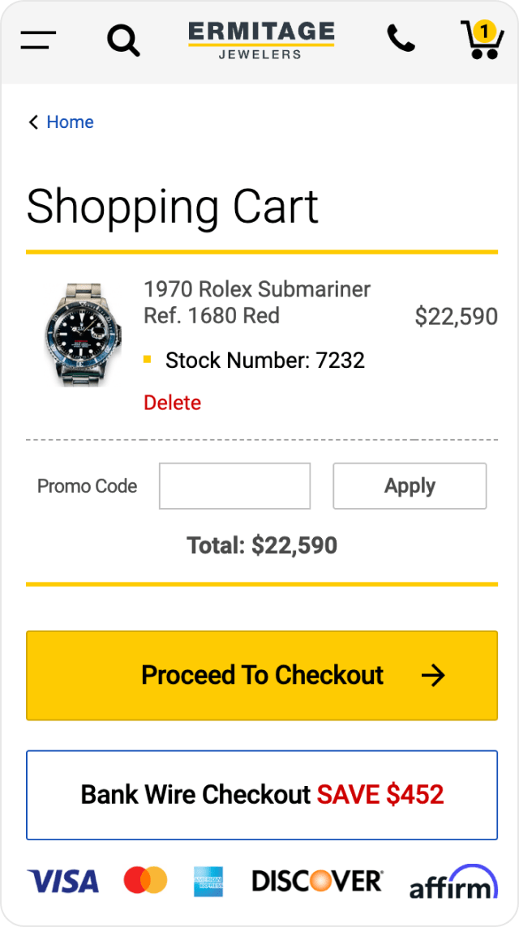The image size is (519, 927).
Task: Click Proceed To Checkout button
Action: tap(262, 676)
